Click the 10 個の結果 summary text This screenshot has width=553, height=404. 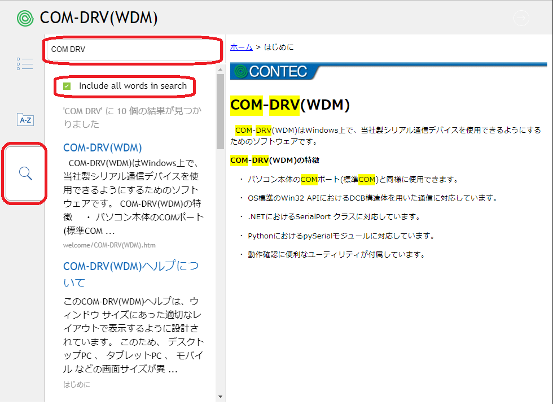click(x=132, y=118)
